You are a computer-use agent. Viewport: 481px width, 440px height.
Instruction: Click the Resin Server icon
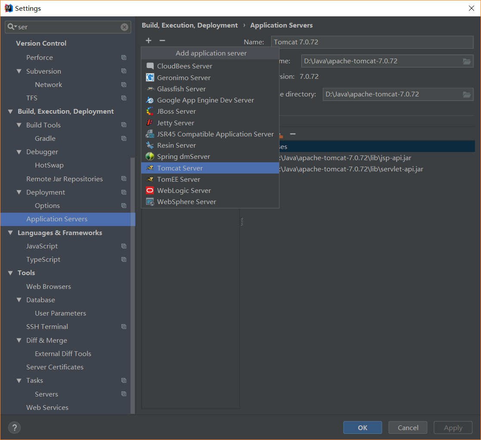[x=150, y=146]
